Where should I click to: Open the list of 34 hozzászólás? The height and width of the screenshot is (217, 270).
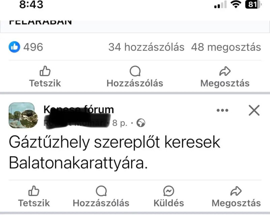pyautogui.click(x=146, y=47)
